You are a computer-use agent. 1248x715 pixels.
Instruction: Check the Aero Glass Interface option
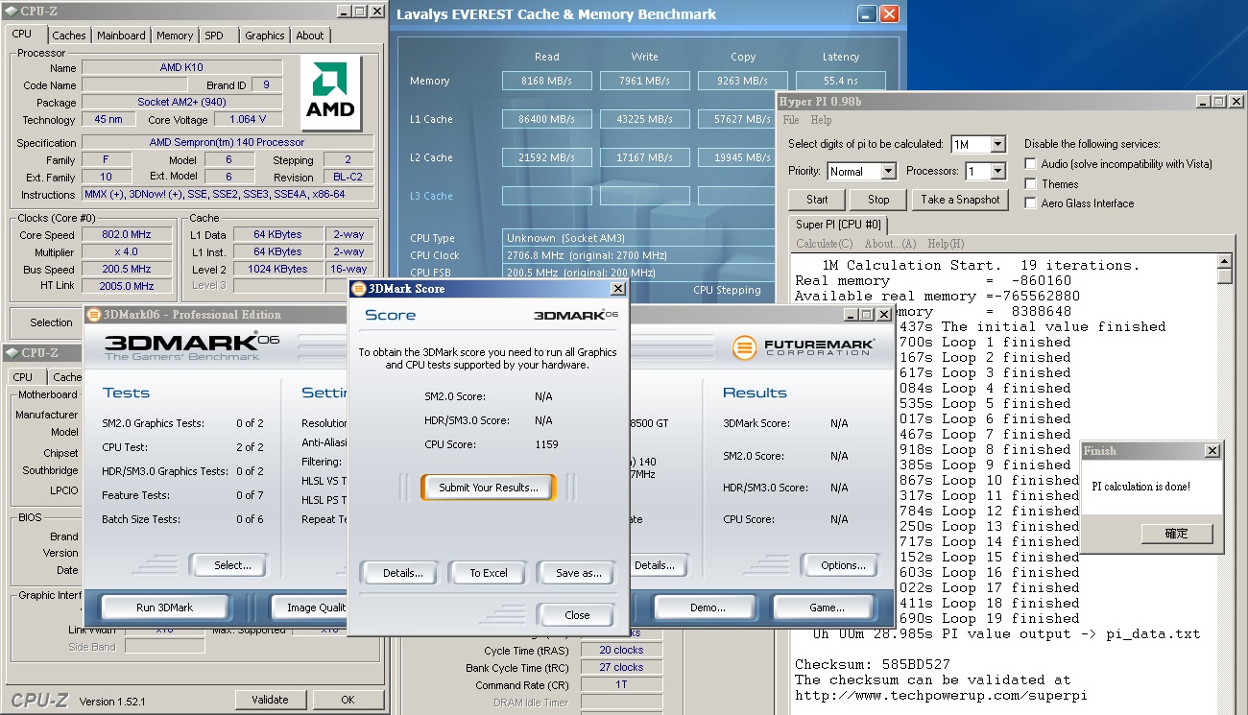pos(1031,203)
